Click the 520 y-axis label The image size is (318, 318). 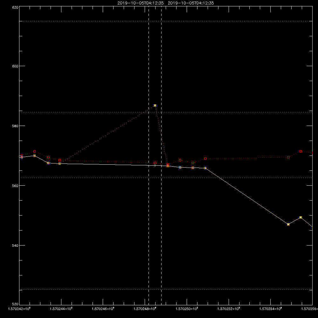coord(15,304)
